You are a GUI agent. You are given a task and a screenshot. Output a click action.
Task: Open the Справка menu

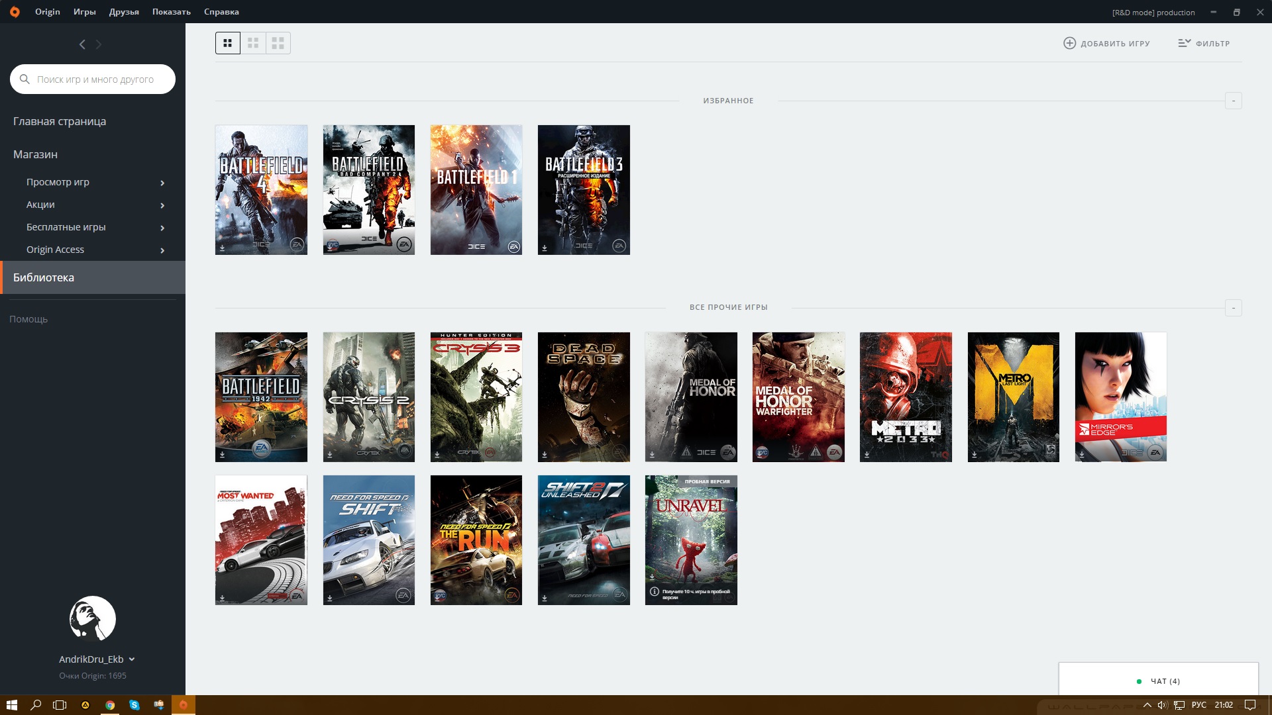click(221, 12)
